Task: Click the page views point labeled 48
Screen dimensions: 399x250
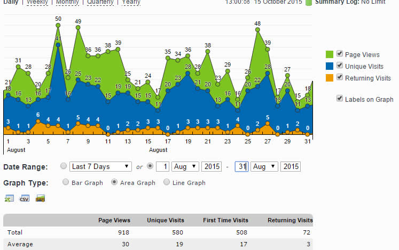Action: click(257, 30)
